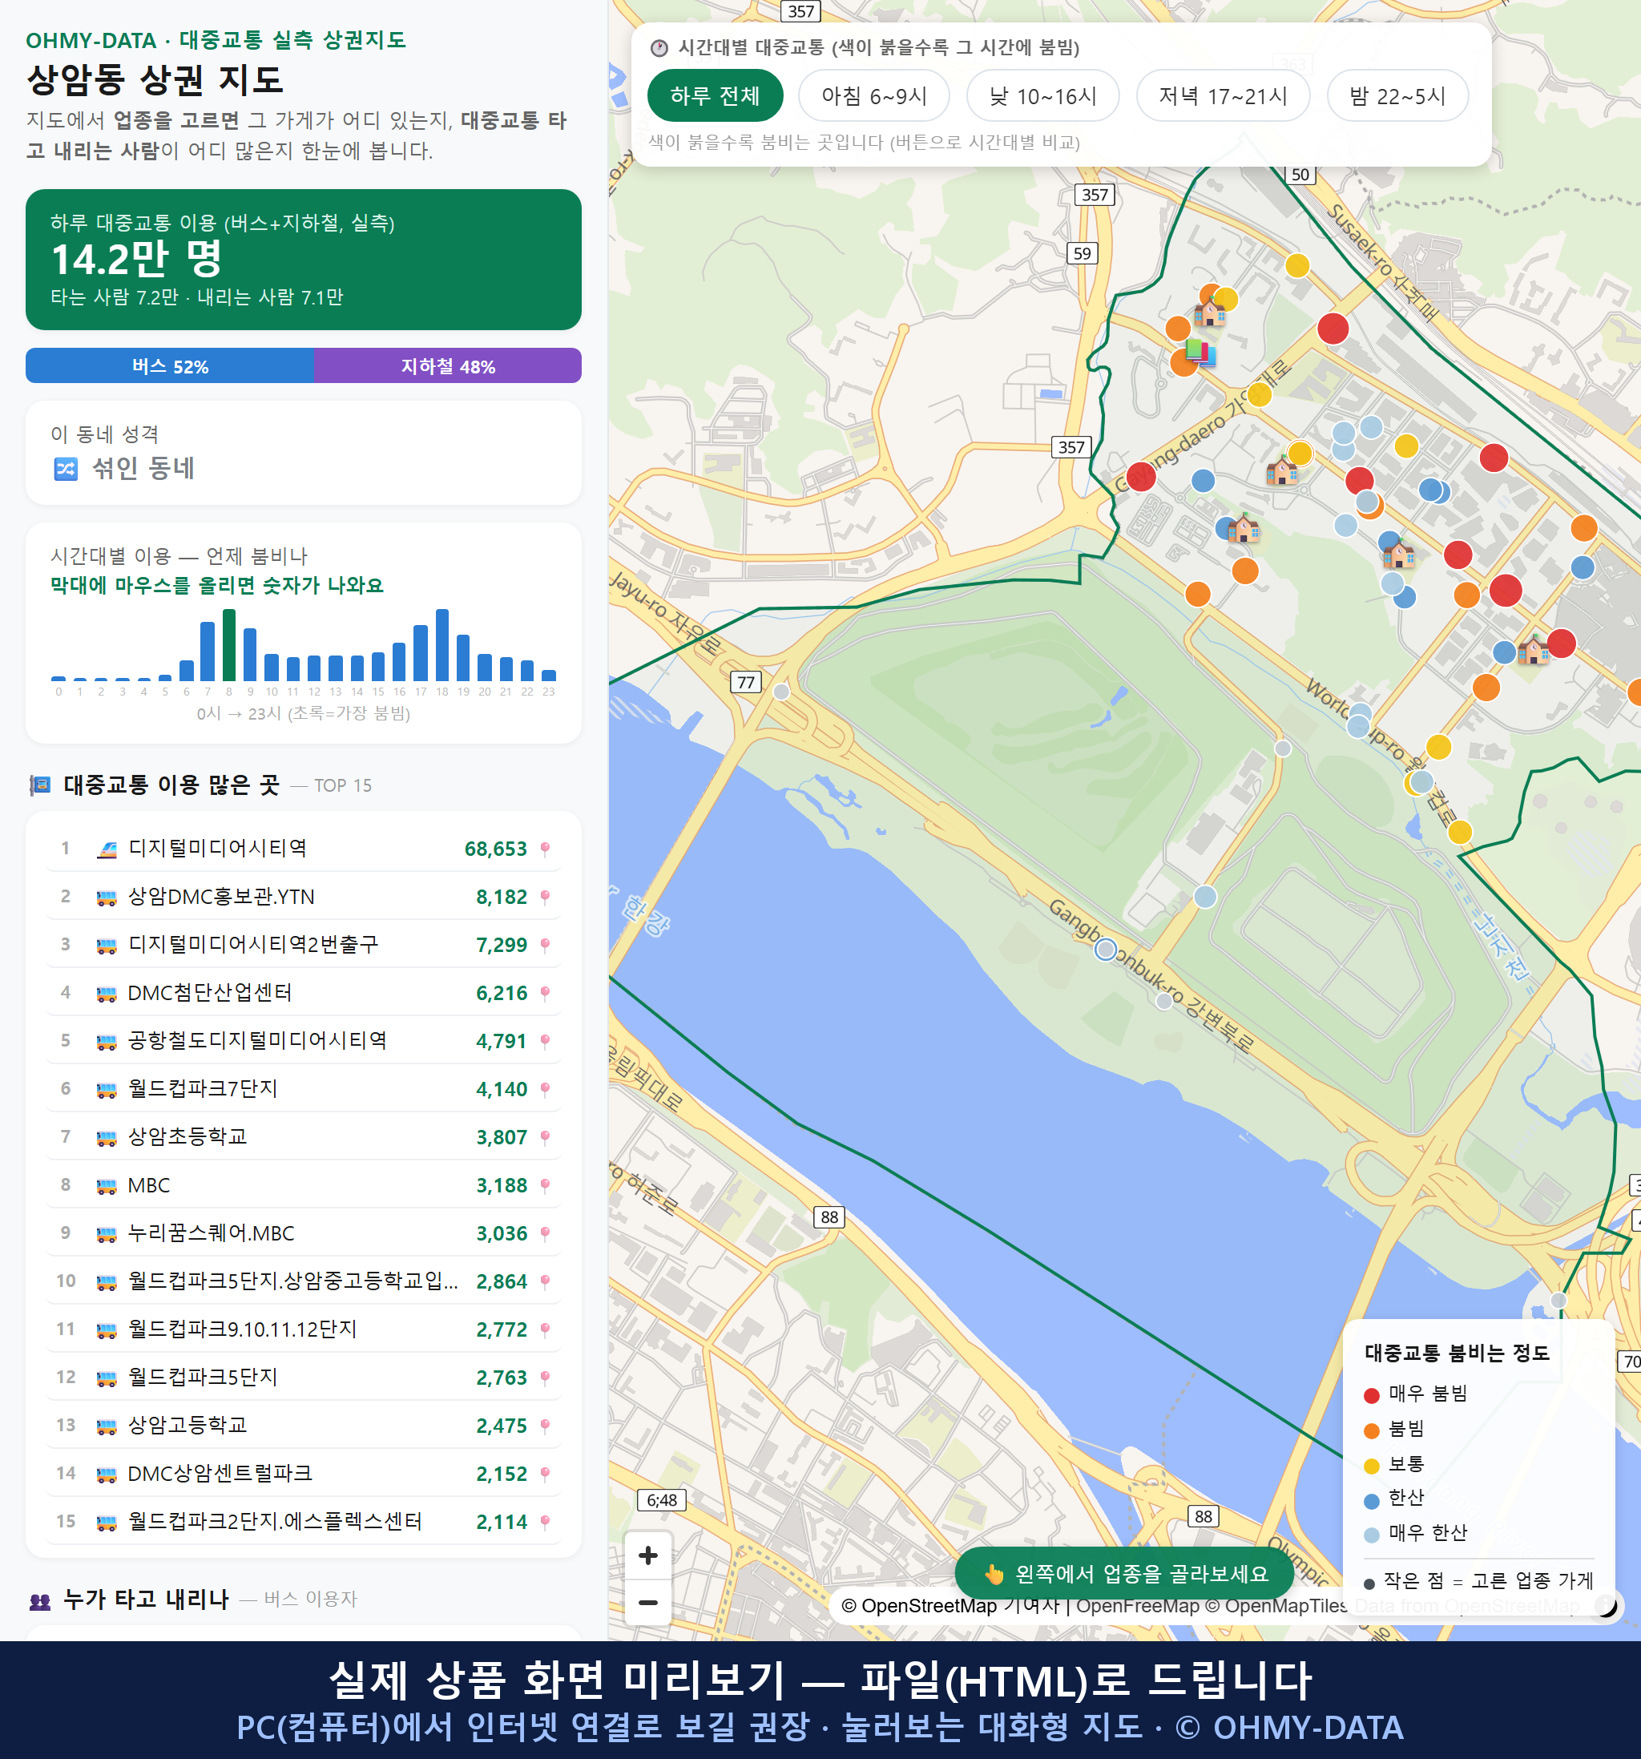Click the pointing hand icon in the green pill

click(x=994, y=1573)
